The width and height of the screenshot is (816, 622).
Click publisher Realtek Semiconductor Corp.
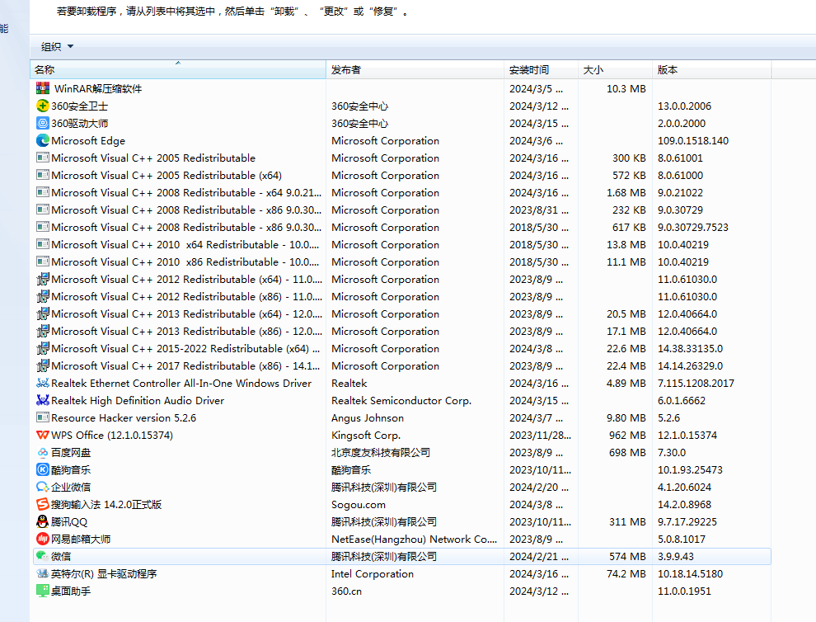pyautogui.click(x=401, y=401)
